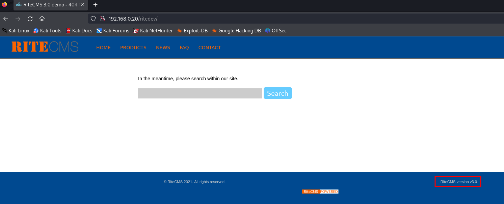Open a new tab with plus icon
The image size is (504, 204).
(96, 5)
